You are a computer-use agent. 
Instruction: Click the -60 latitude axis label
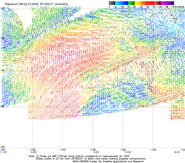[x=2, y=147]
